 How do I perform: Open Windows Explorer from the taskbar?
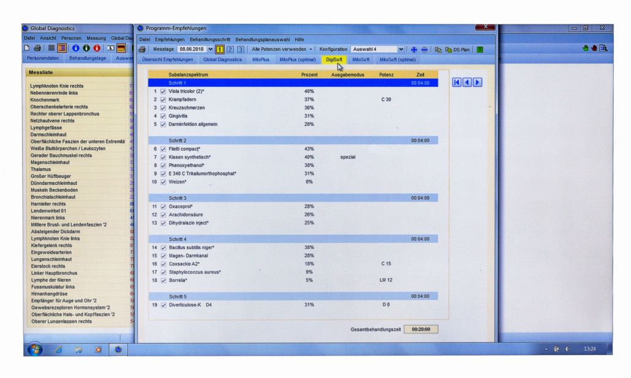[78, 350]
